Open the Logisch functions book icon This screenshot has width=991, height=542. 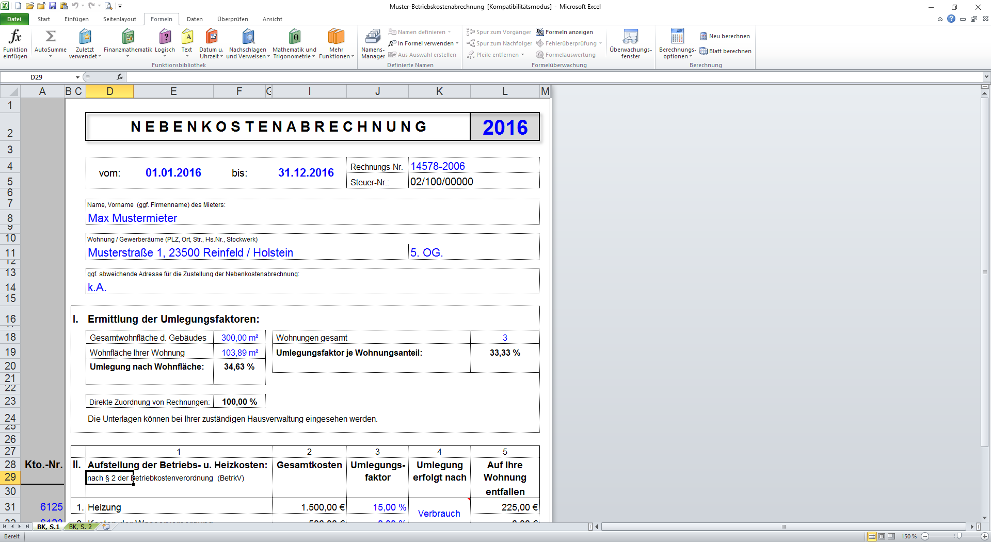(x=165, y=37)
